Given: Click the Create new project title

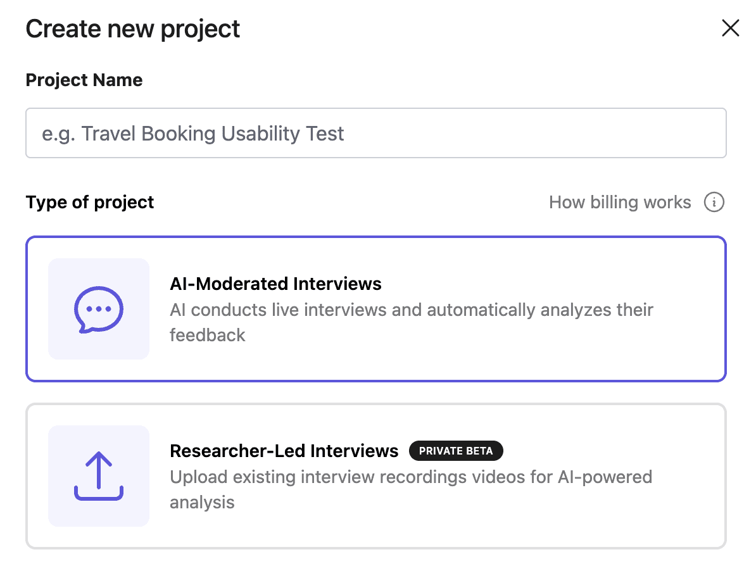Looking at the screenshot, I should (x=132, y=28).
